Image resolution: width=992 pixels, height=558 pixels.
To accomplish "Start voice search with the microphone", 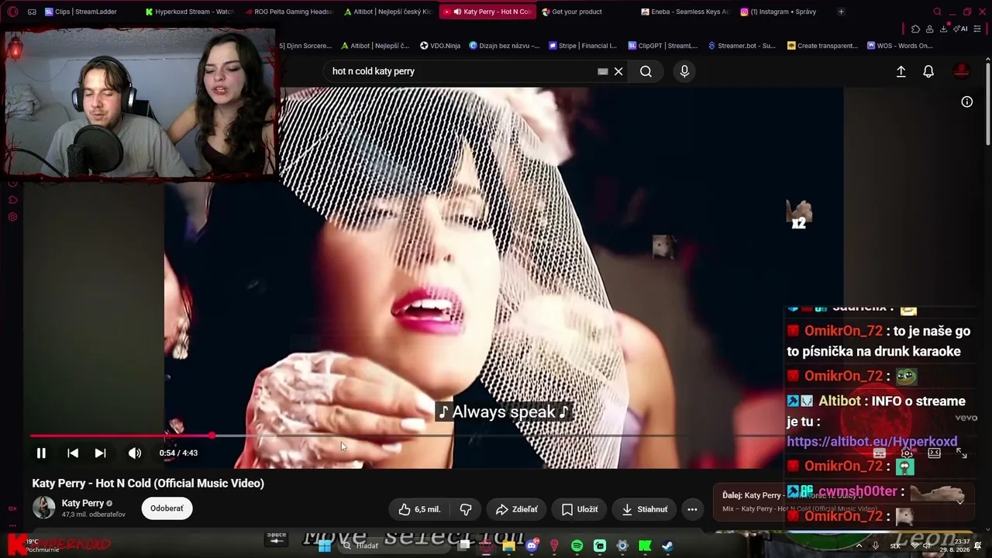I will (x=684, y=71).
